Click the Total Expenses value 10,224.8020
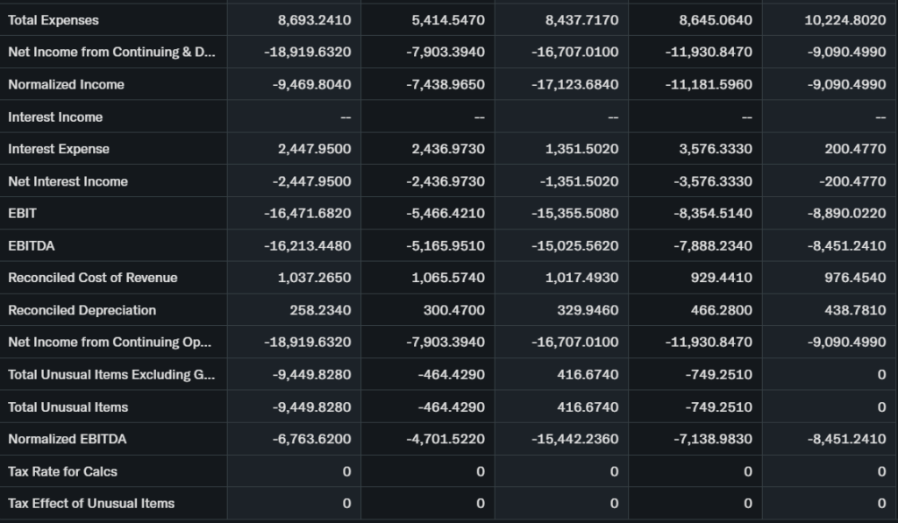Screen dimensions: 898x523 [845, 20]
